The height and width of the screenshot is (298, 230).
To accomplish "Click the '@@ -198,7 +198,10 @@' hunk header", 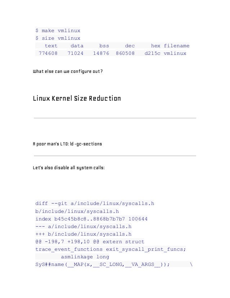I will 67,242.
